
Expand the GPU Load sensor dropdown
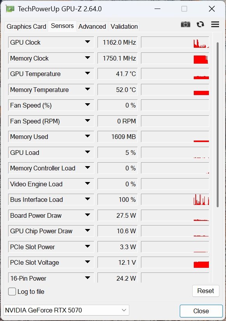coord(87,152)
